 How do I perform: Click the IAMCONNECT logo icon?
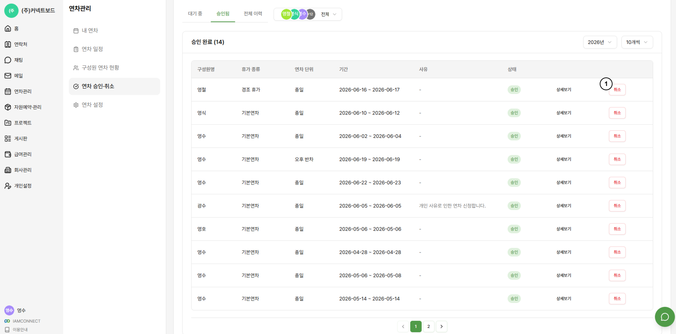[7, 321]
